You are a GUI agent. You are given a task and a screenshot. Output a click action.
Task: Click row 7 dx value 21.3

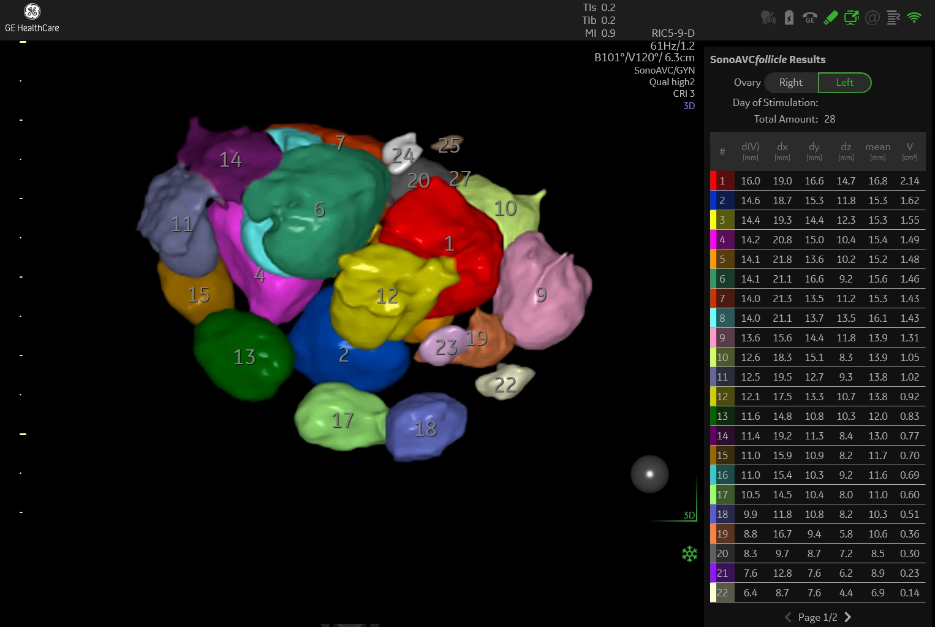[782, 298]
